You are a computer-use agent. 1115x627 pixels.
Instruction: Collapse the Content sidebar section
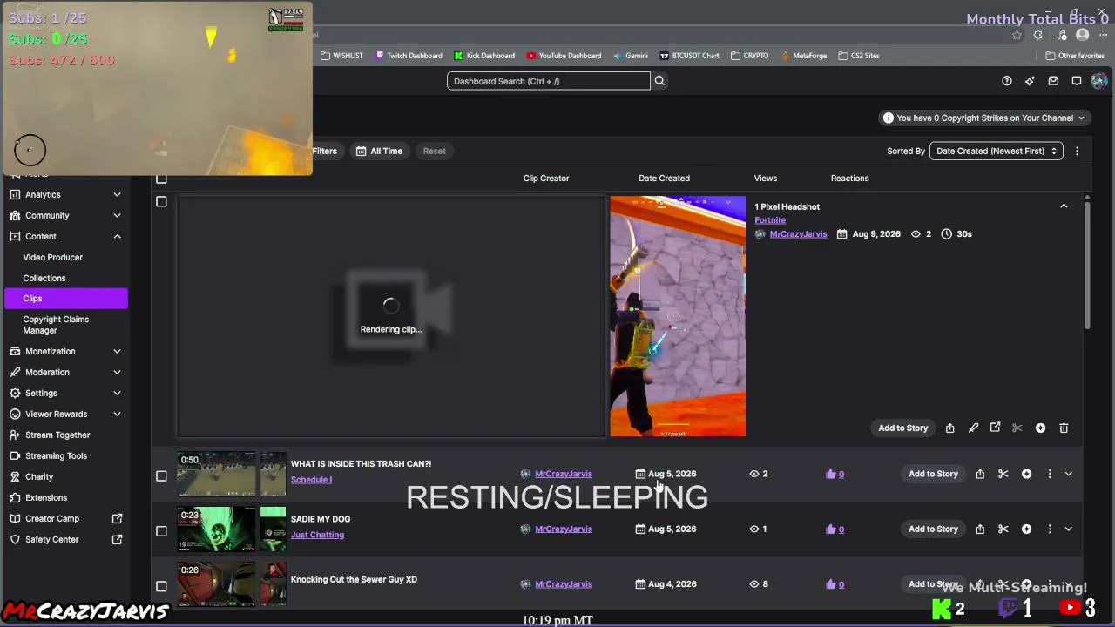click(x=117, y=236)
